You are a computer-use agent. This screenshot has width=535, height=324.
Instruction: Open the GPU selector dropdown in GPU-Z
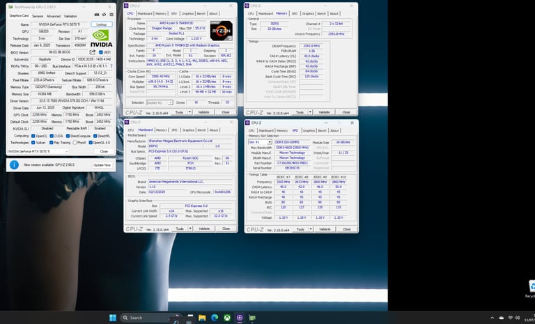[38, 151]
